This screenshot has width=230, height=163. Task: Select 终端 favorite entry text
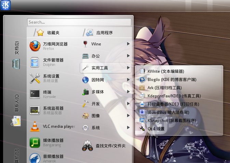[x=47, y=92]
